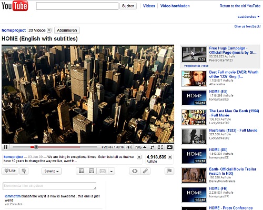Toggle the player size arrows icon
This screenshot has width=263, height=210.
point(152,147)
